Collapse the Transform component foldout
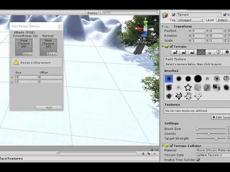 tap(162, 26)
